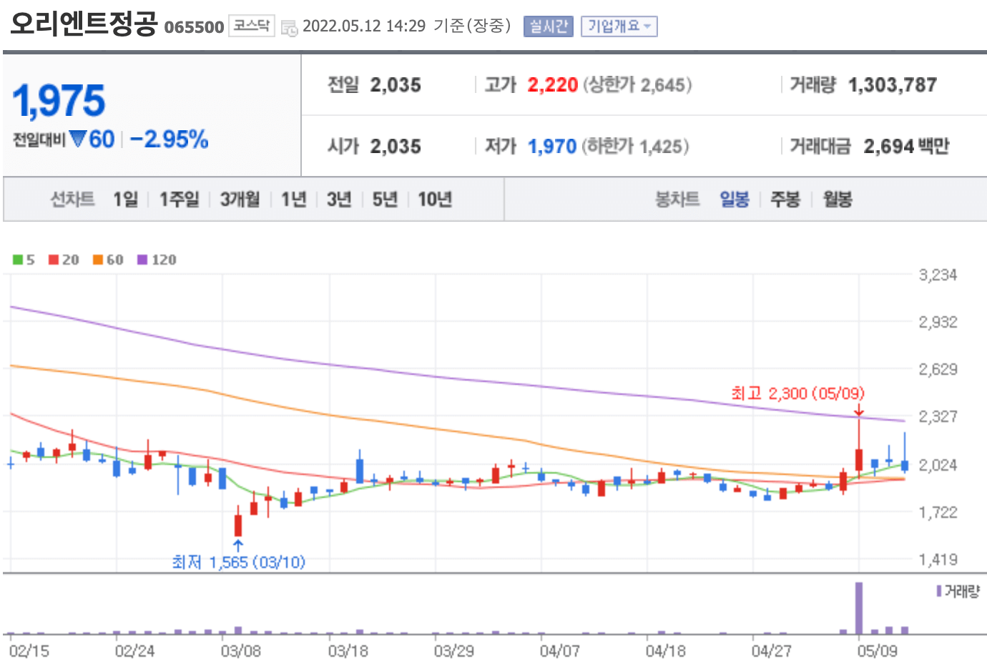
Task: Show the 5년 line chart
Action: [x=385, y=199]
